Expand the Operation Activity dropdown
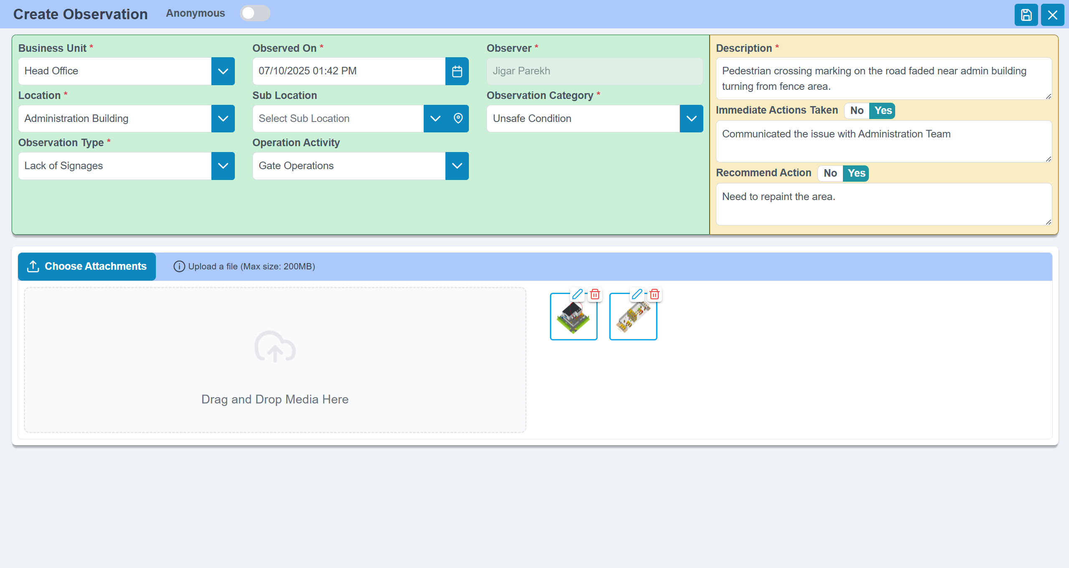This screenshot has height=568, width=1069. 457,166
